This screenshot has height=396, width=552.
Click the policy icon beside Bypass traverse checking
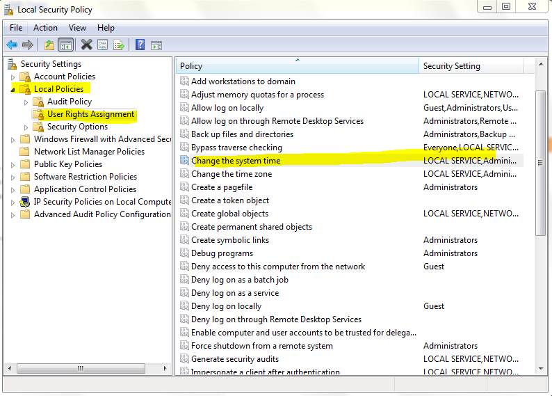point(184,148)
